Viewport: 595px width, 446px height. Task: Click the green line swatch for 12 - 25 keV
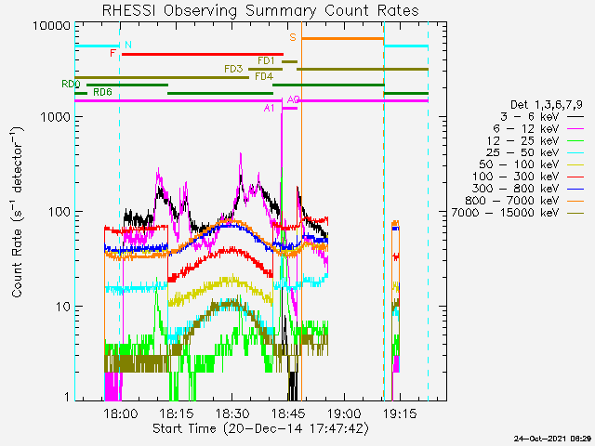(575, 141)
